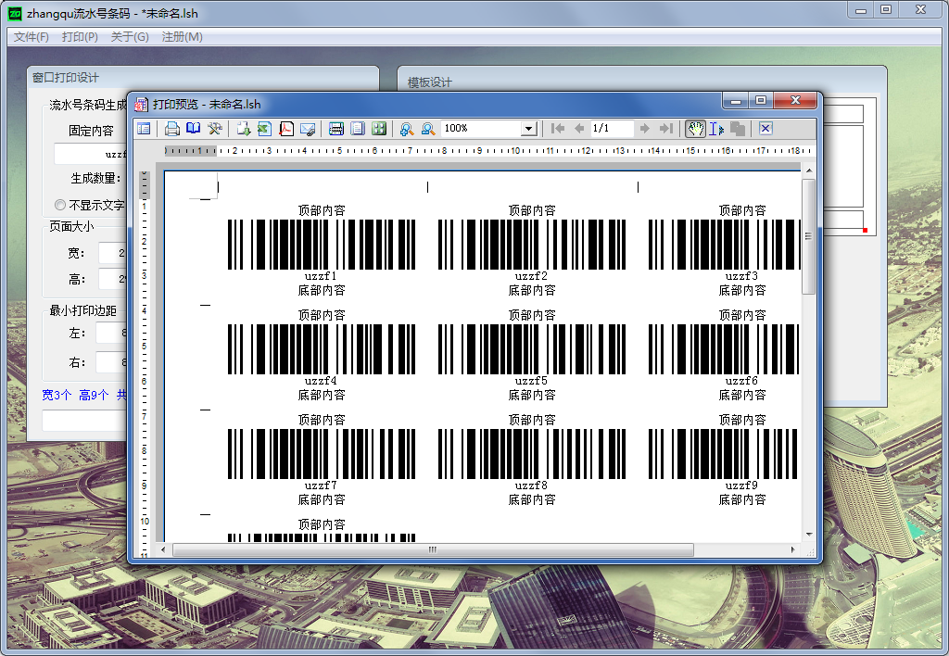Click the horizontal scrollbar thumb in preview
The image size is (949, 656).
(433, 549)
